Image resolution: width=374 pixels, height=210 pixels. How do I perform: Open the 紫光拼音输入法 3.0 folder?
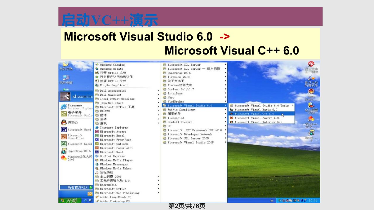coord(127,181)
